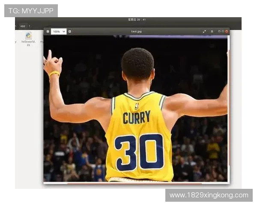Select the partially hidden file left of helloworld.py
Screen dimensions: 257x206
pos(15,42)
